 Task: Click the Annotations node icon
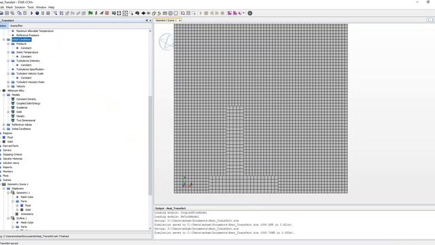[x=17, y=214]
